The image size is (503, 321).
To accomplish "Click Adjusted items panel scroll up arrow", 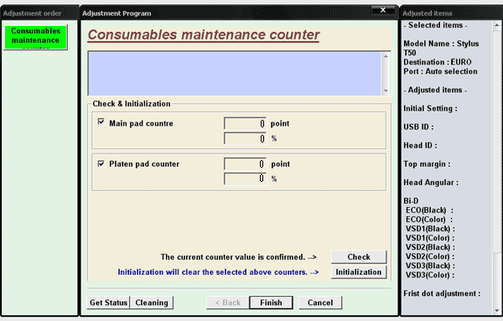I will tap(497, 25).
